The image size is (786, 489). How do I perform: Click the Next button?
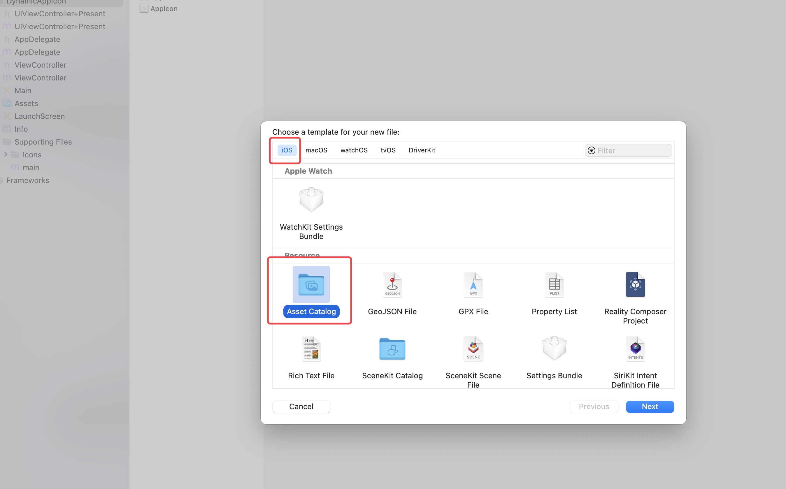coord(650,407)
